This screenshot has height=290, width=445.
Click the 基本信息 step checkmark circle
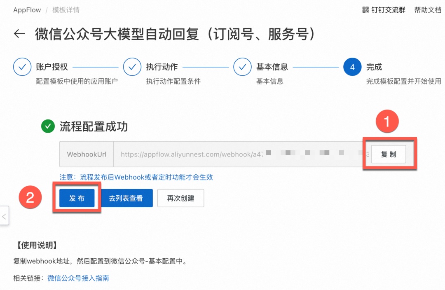242,67
